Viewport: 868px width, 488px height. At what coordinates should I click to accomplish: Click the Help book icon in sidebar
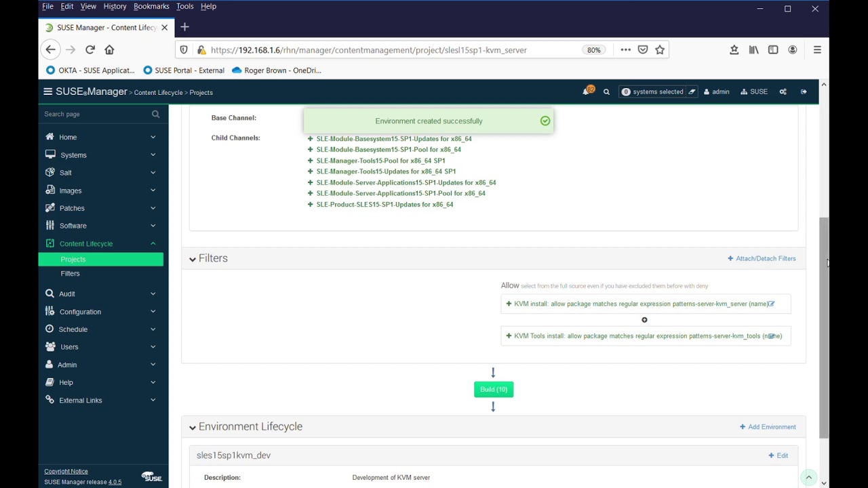tap(50, 382)
